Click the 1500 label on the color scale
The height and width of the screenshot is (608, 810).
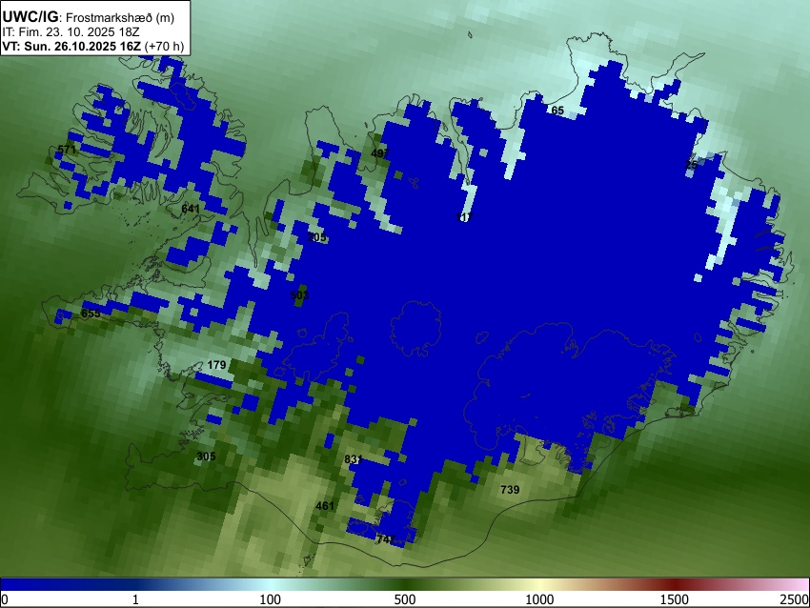point(675,599)
